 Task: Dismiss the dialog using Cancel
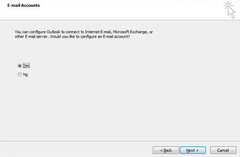223,150
